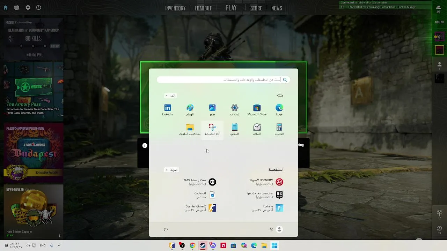Open Discord from taskbar

coord(213,246)
